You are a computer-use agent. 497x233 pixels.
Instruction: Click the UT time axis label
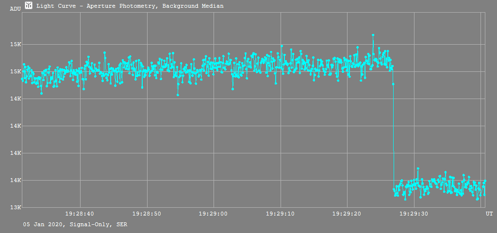pos(489,214)
